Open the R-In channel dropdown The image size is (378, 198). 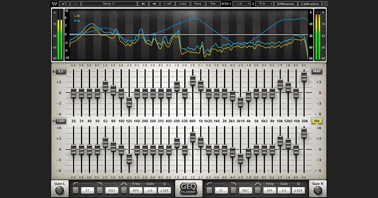point(264,3)
